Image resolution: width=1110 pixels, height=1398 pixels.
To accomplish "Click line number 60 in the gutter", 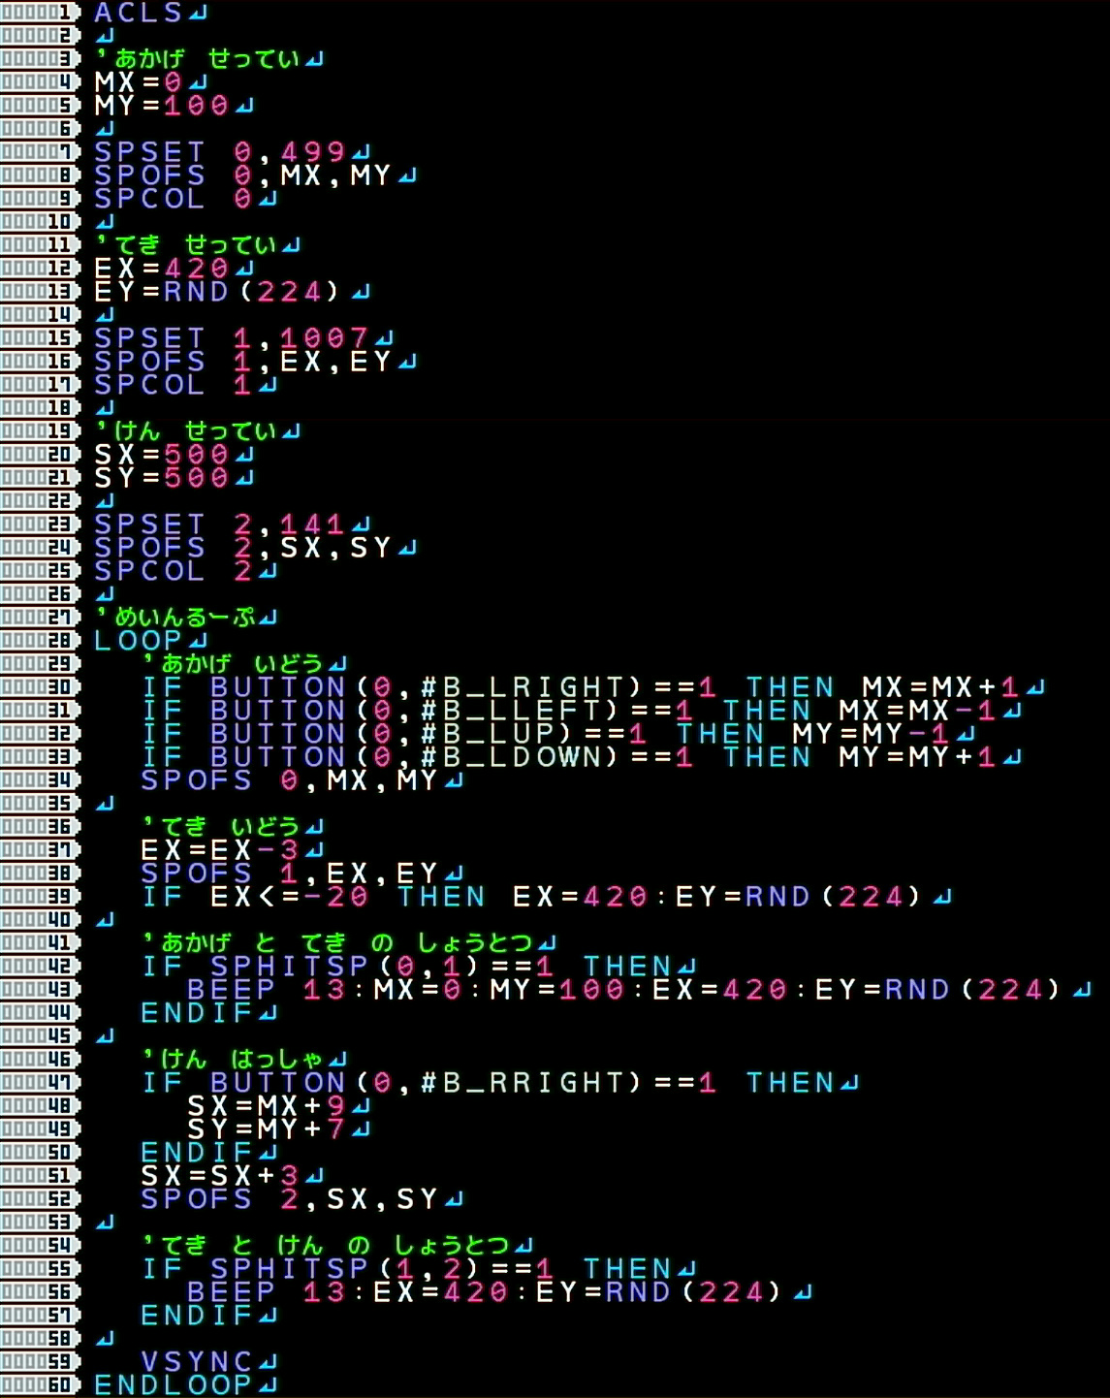I will pyautogui.click(x=39, y=1385).
